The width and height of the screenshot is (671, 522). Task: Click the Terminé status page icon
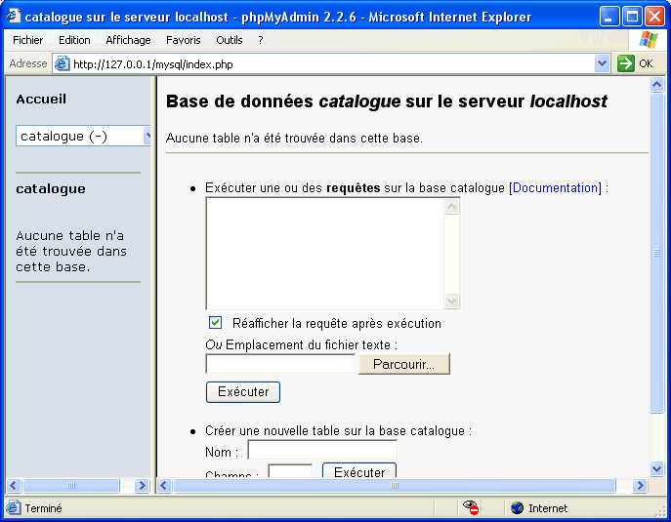(14, 507)
